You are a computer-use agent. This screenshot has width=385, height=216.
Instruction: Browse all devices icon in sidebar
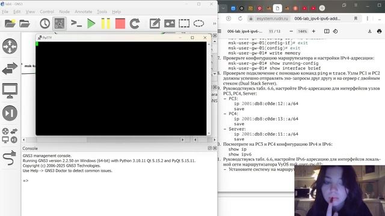(x=10, y=136)
